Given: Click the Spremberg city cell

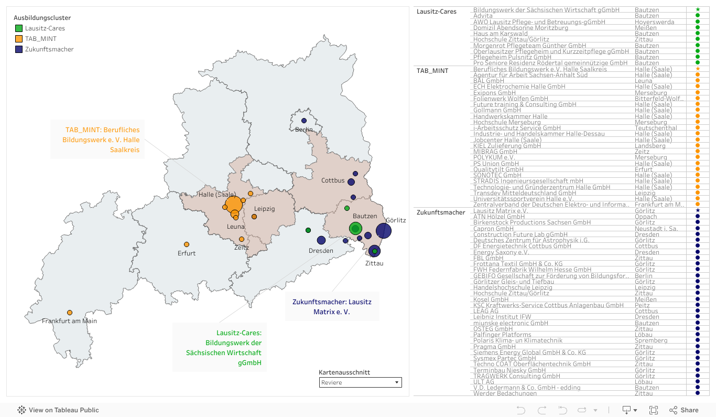Looking at the screenshot, I should (650, 340).
